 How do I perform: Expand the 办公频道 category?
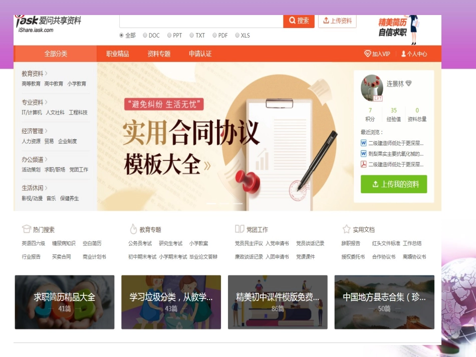(x=34, y=160)
